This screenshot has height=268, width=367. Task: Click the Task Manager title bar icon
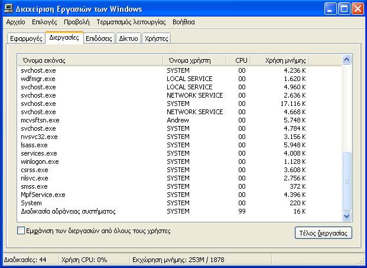coord(8,8)
